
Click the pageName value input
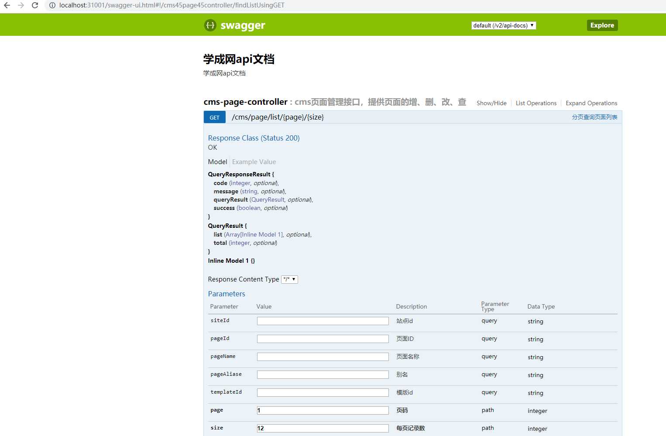point(323,357)
